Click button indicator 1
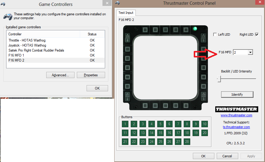This screenshot has width=265, height=162. click(125, 124)
